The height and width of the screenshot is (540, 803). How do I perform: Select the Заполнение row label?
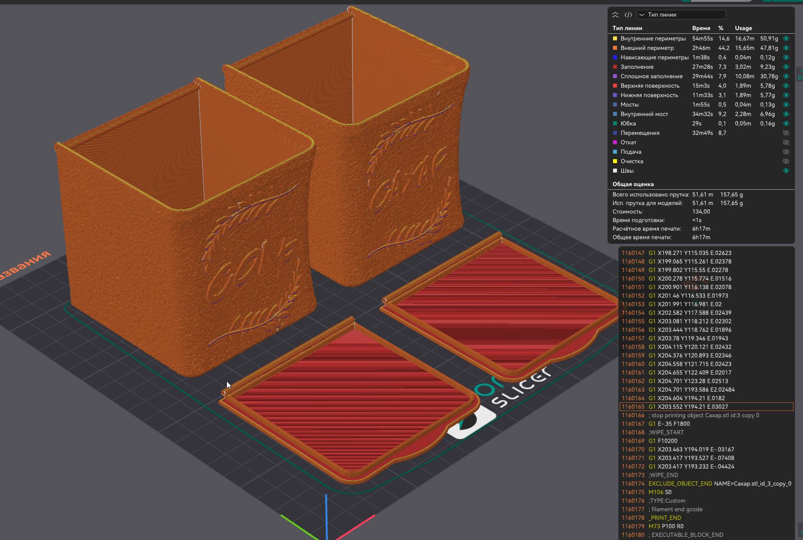[x=637, y=67]
